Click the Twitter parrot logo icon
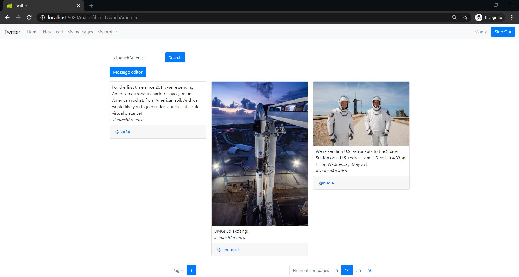 coord(10,5)
